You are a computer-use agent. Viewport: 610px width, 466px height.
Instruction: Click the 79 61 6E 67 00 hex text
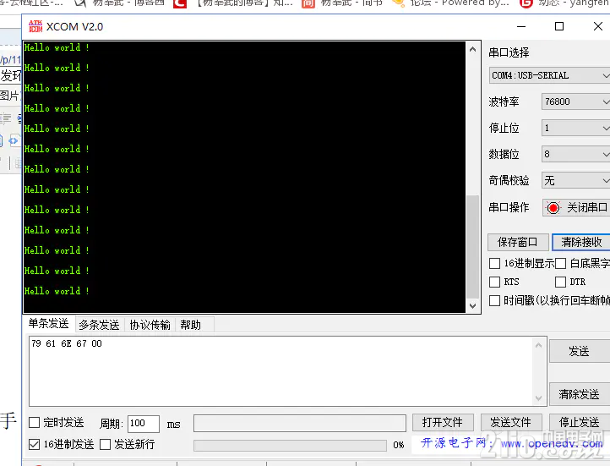pyautogui.click(x=67, y=343)
